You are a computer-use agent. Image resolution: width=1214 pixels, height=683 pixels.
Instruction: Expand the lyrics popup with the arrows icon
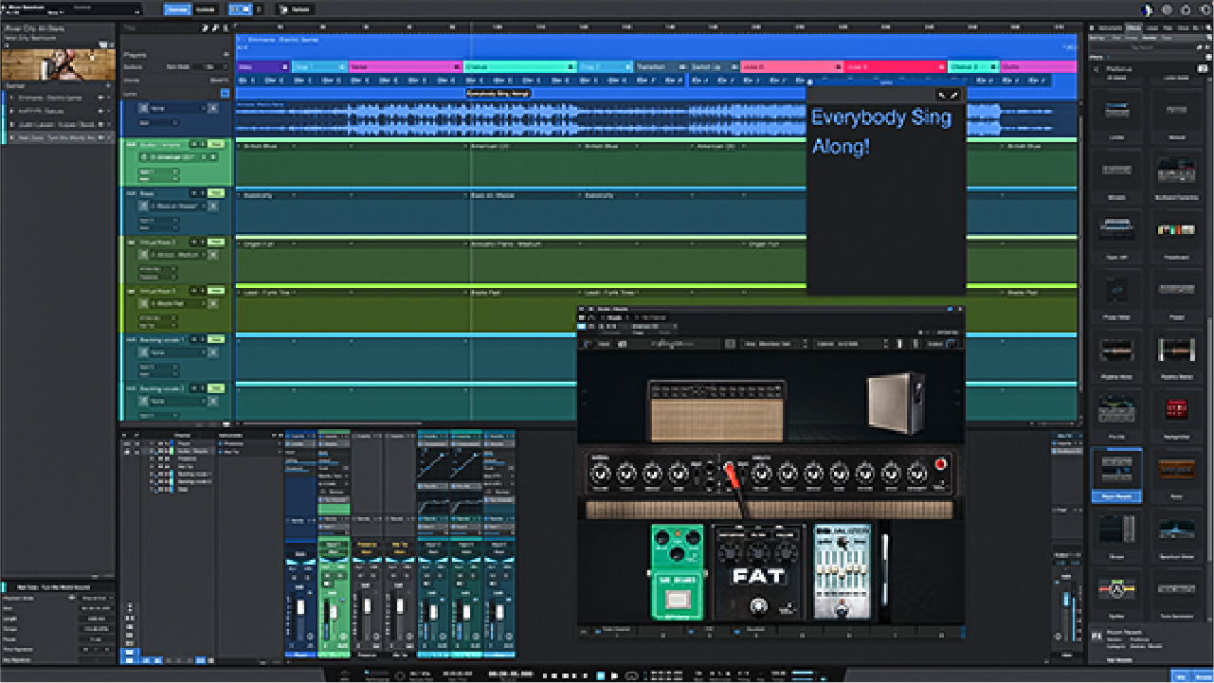[953, 95]
